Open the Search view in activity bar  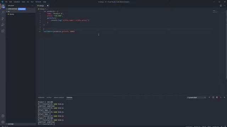(3, 12)
